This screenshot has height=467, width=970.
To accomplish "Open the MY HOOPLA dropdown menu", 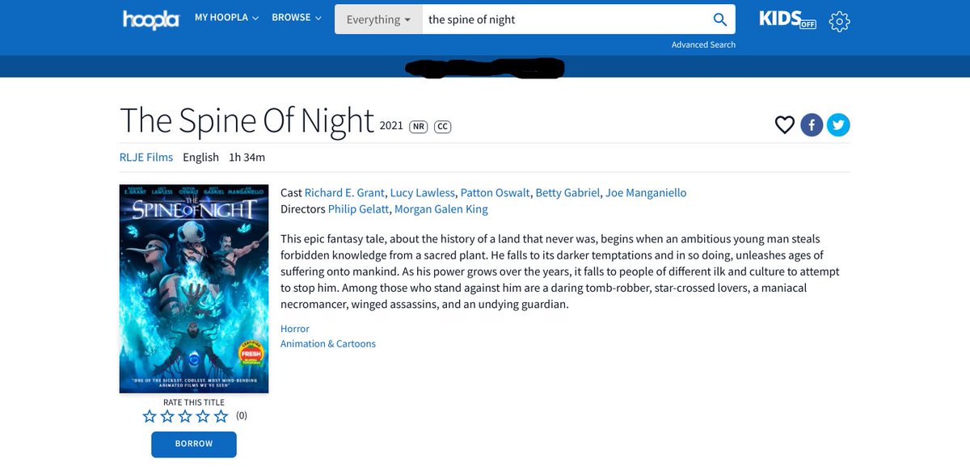I will pyautogui.click(x=226, y=18).
